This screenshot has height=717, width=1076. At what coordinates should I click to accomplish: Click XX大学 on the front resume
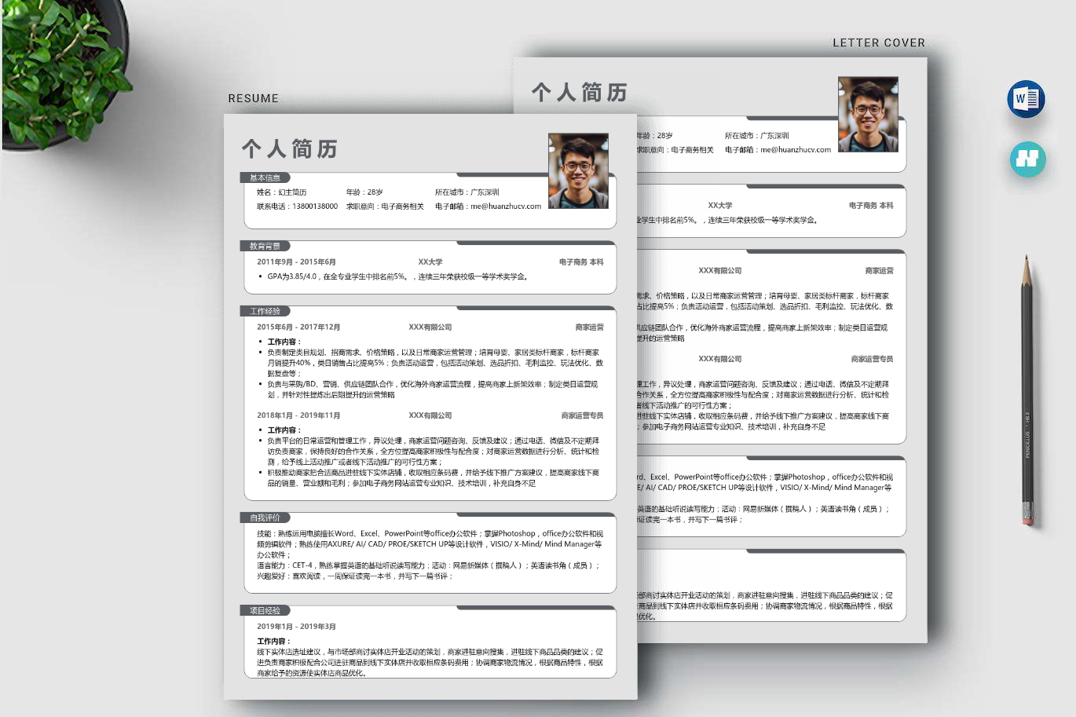point(430,262)
